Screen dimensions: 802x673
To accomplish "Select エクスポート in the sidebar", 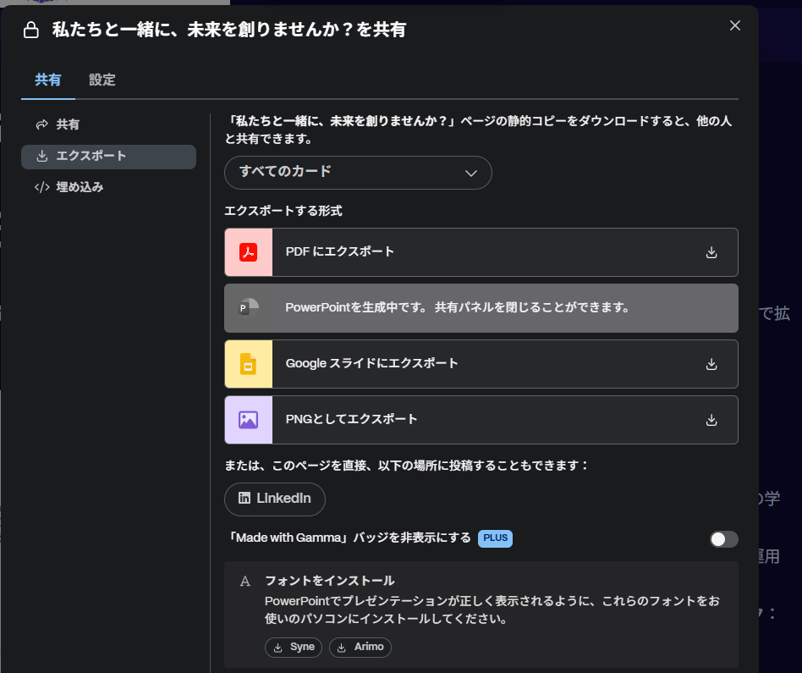I will click(91, 157).
